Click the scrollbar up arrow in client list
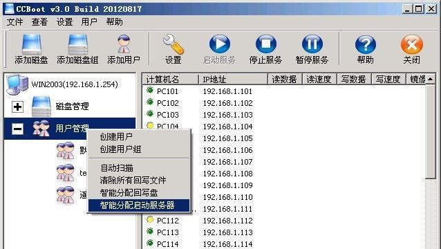The width and height of the screenshot is (441, 249). click(x=431, y=80)
